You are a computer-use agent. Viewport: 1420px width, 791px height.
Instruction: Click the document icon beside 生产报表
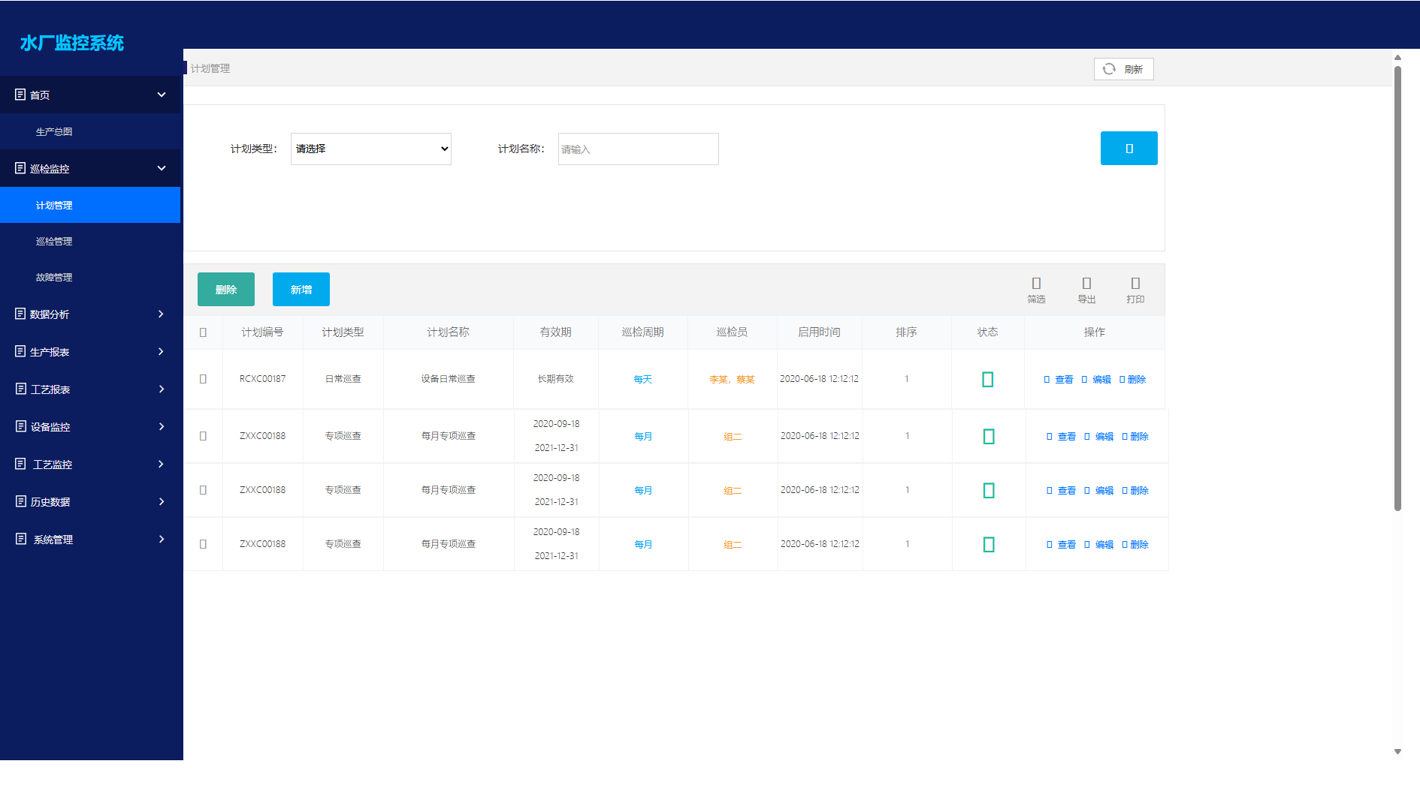20,351
